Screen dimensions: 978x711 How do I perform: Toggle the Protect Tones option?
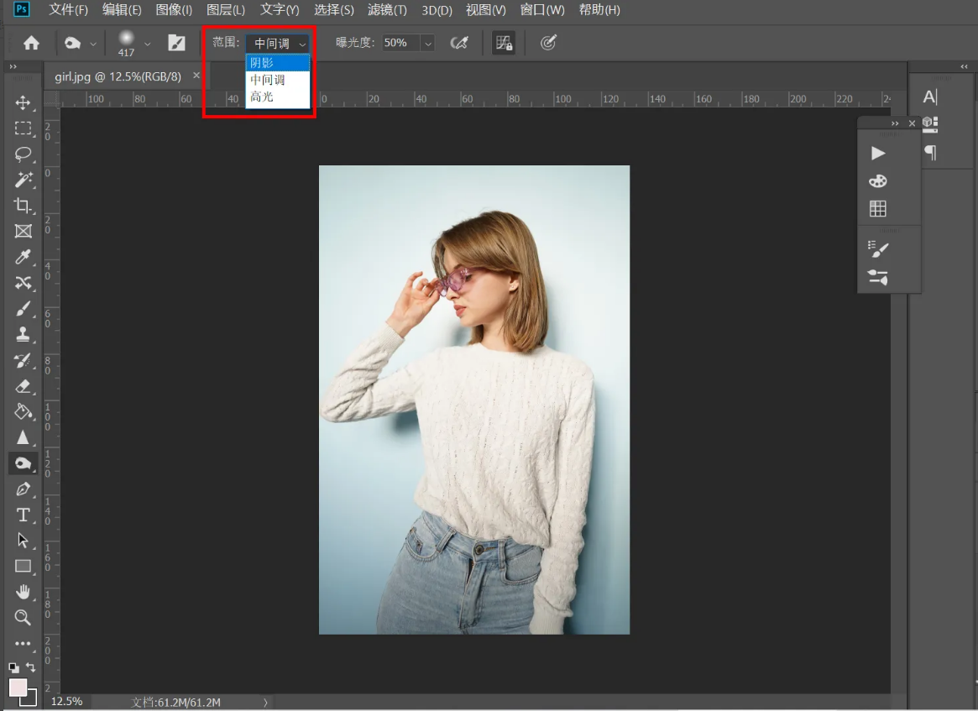503,43
